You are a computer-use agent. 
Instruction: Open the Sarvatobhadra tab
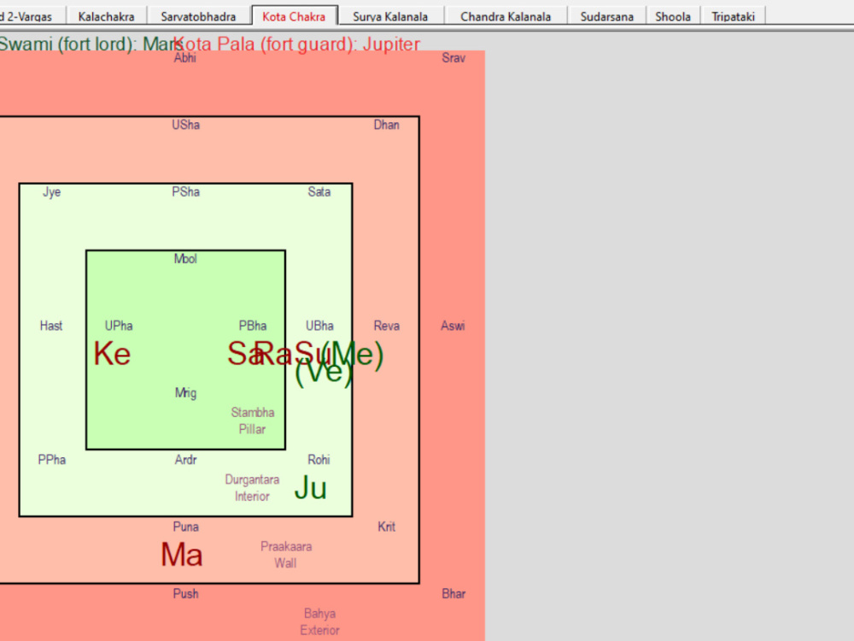[198, 16]
